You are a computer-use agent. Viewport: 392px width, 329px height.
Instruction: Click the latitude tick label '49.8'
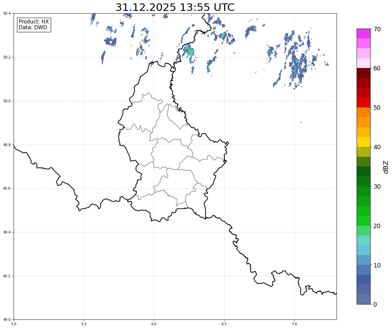[x=7, y=145]
